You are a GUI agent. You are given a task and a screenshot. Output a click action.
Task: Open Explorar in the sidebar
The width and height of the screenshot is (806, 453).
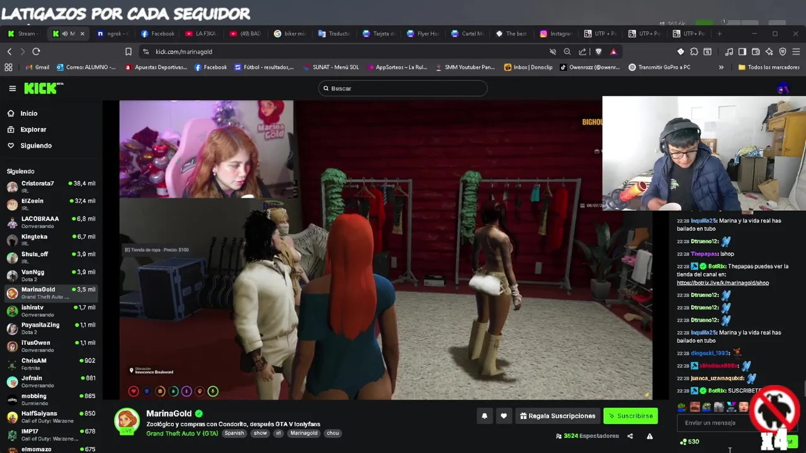33,130
